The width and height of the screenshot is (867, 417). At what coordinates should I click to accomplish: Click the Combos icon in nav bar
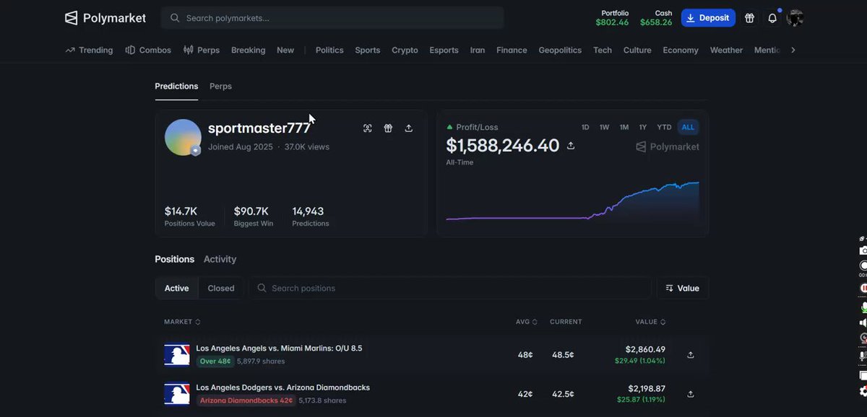(x=130, y=51)
